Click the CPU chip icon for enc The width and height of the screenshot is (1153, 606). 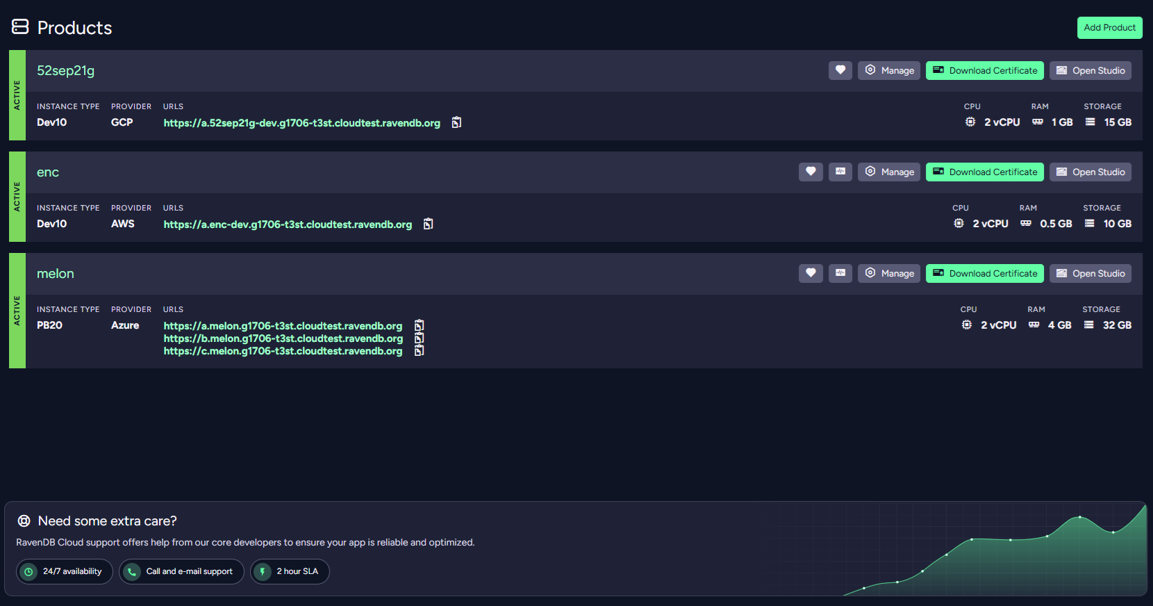tap(959, 223)
